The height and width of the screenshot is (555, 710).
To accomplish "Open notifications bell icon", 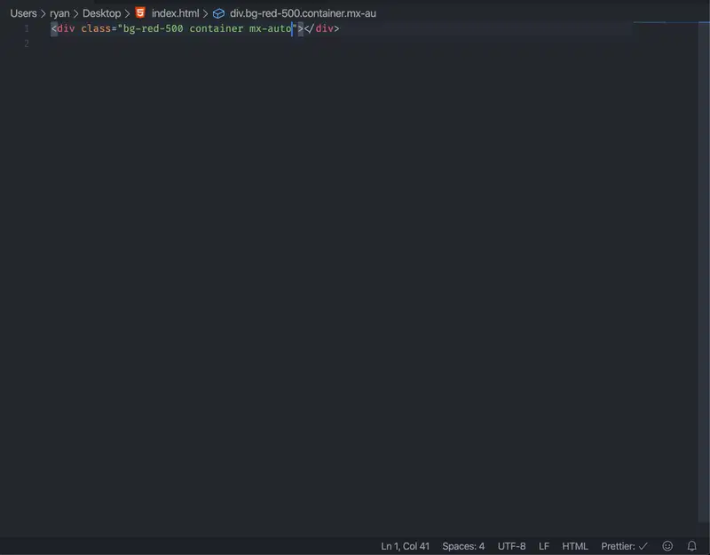I will tap(692, 546).
